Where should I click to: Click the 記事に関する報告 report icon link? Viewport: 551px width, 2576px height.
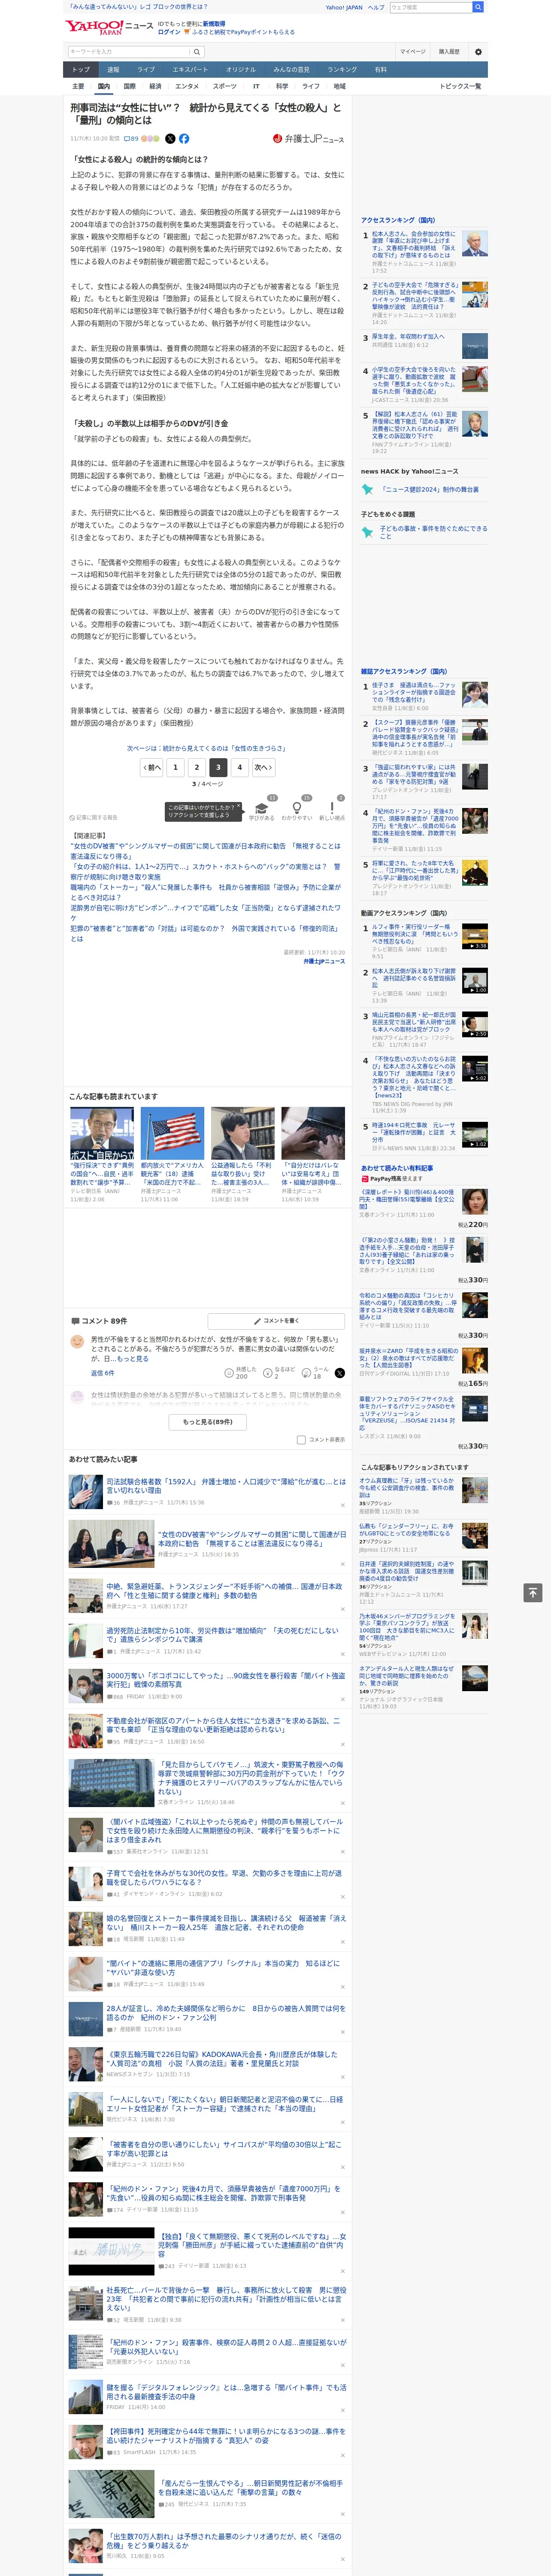[x=93, y=817]
